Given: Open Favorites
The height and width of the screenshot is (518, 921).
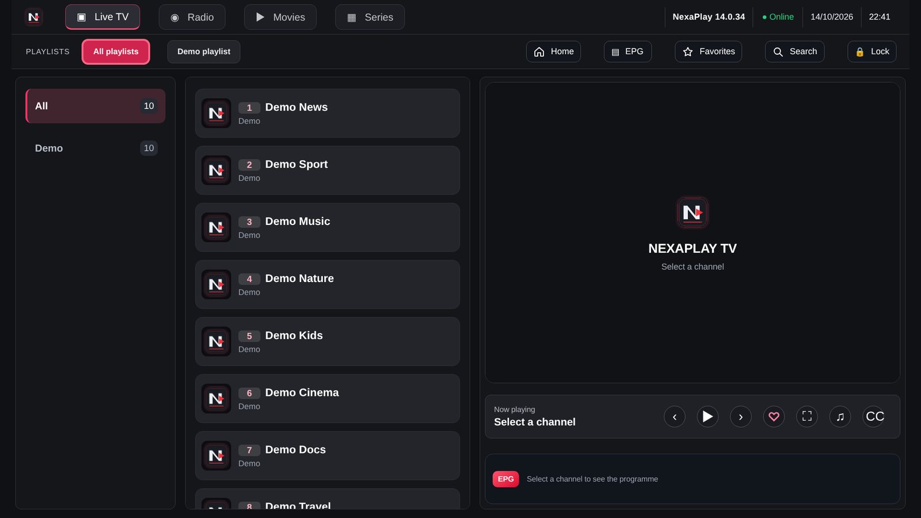Looking at the screenshot, I should [x=708, y=52].
